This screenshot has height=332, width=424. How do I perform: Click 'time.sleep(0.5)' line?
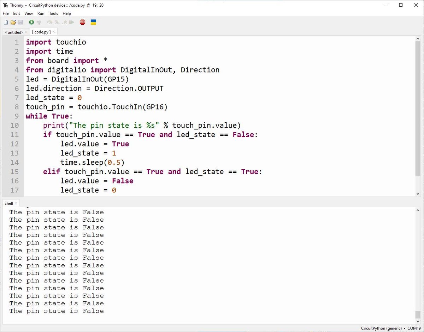pyautogui.click(x=93, y=162)
